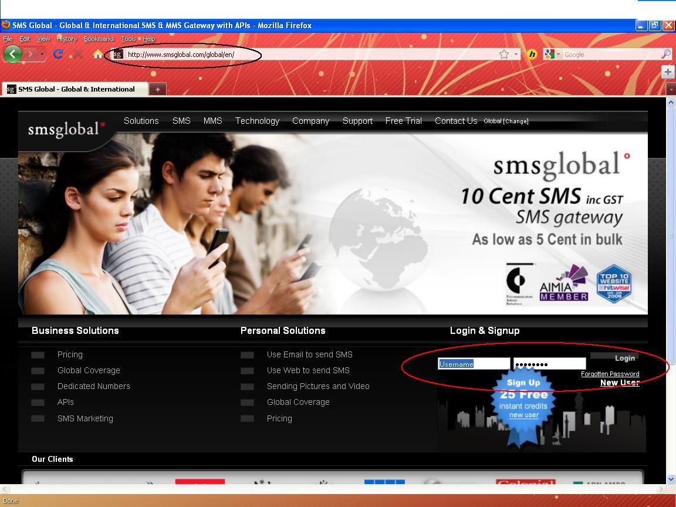The height and width of the screenshot is (507, 676).
Task: Open the File menu
Action: (x=8, y=39)
